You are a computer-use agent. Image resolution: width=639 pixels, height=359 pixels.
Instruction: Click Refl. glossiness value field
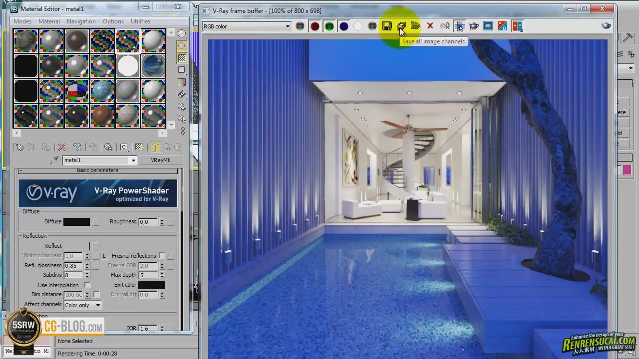[x=73, y=266]
